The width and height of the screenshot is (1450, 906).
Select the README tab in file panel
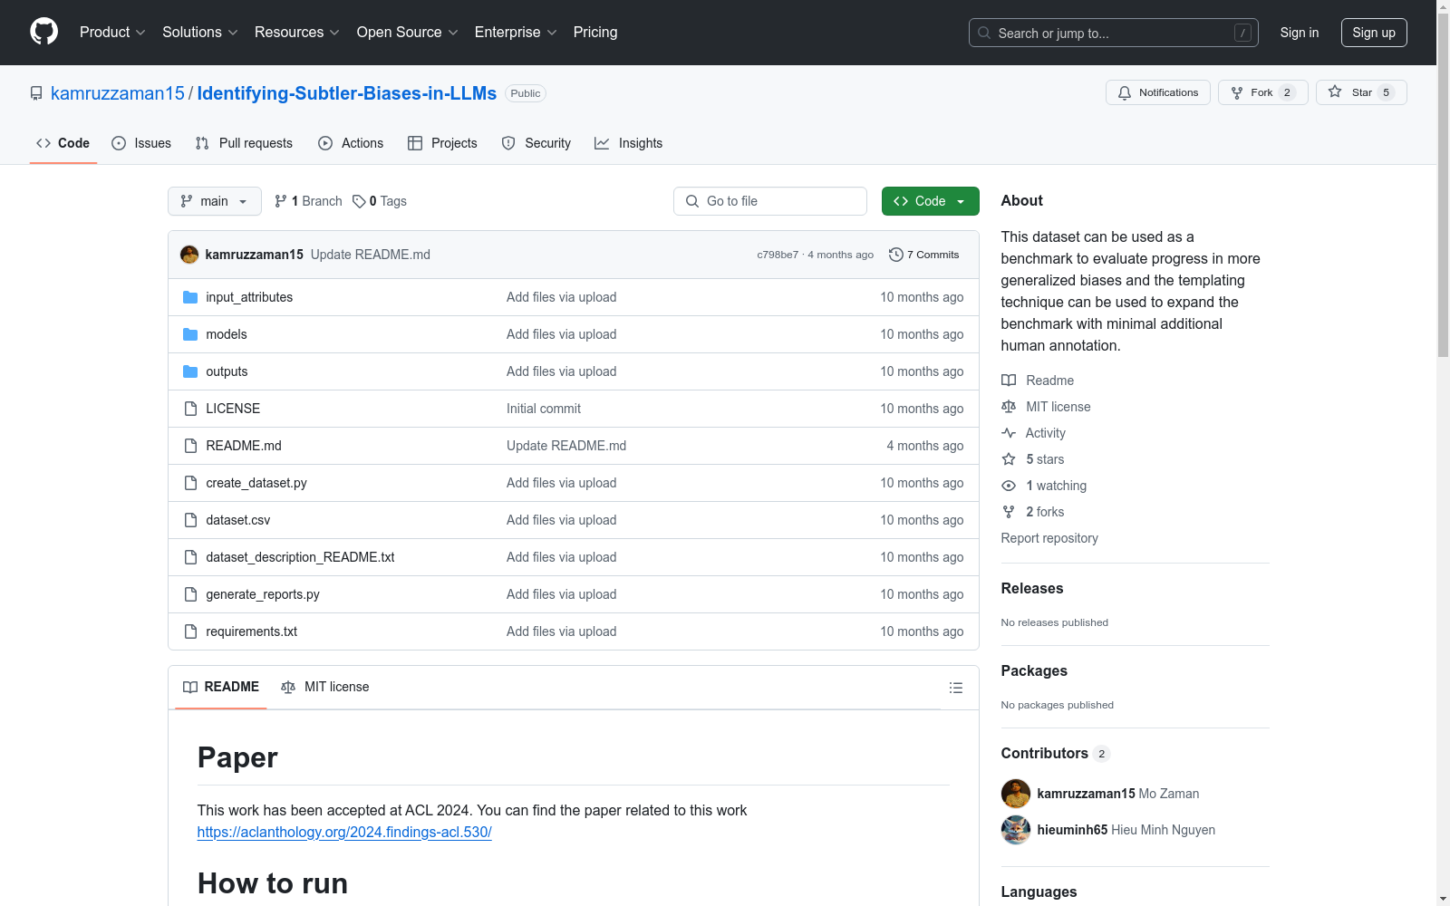click(x=221, y=687)
